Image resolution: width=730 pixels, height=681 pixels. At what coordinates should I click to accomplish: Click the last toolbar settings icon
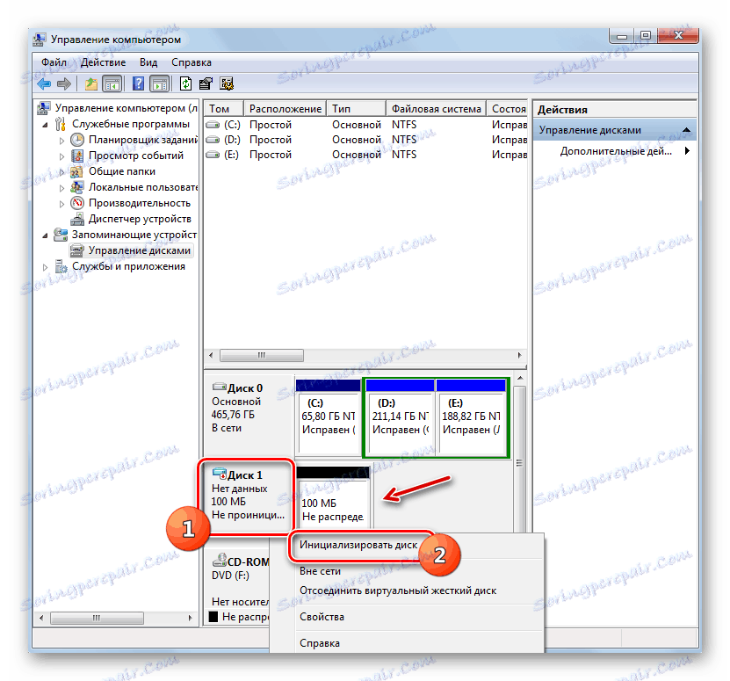[227, 84]
